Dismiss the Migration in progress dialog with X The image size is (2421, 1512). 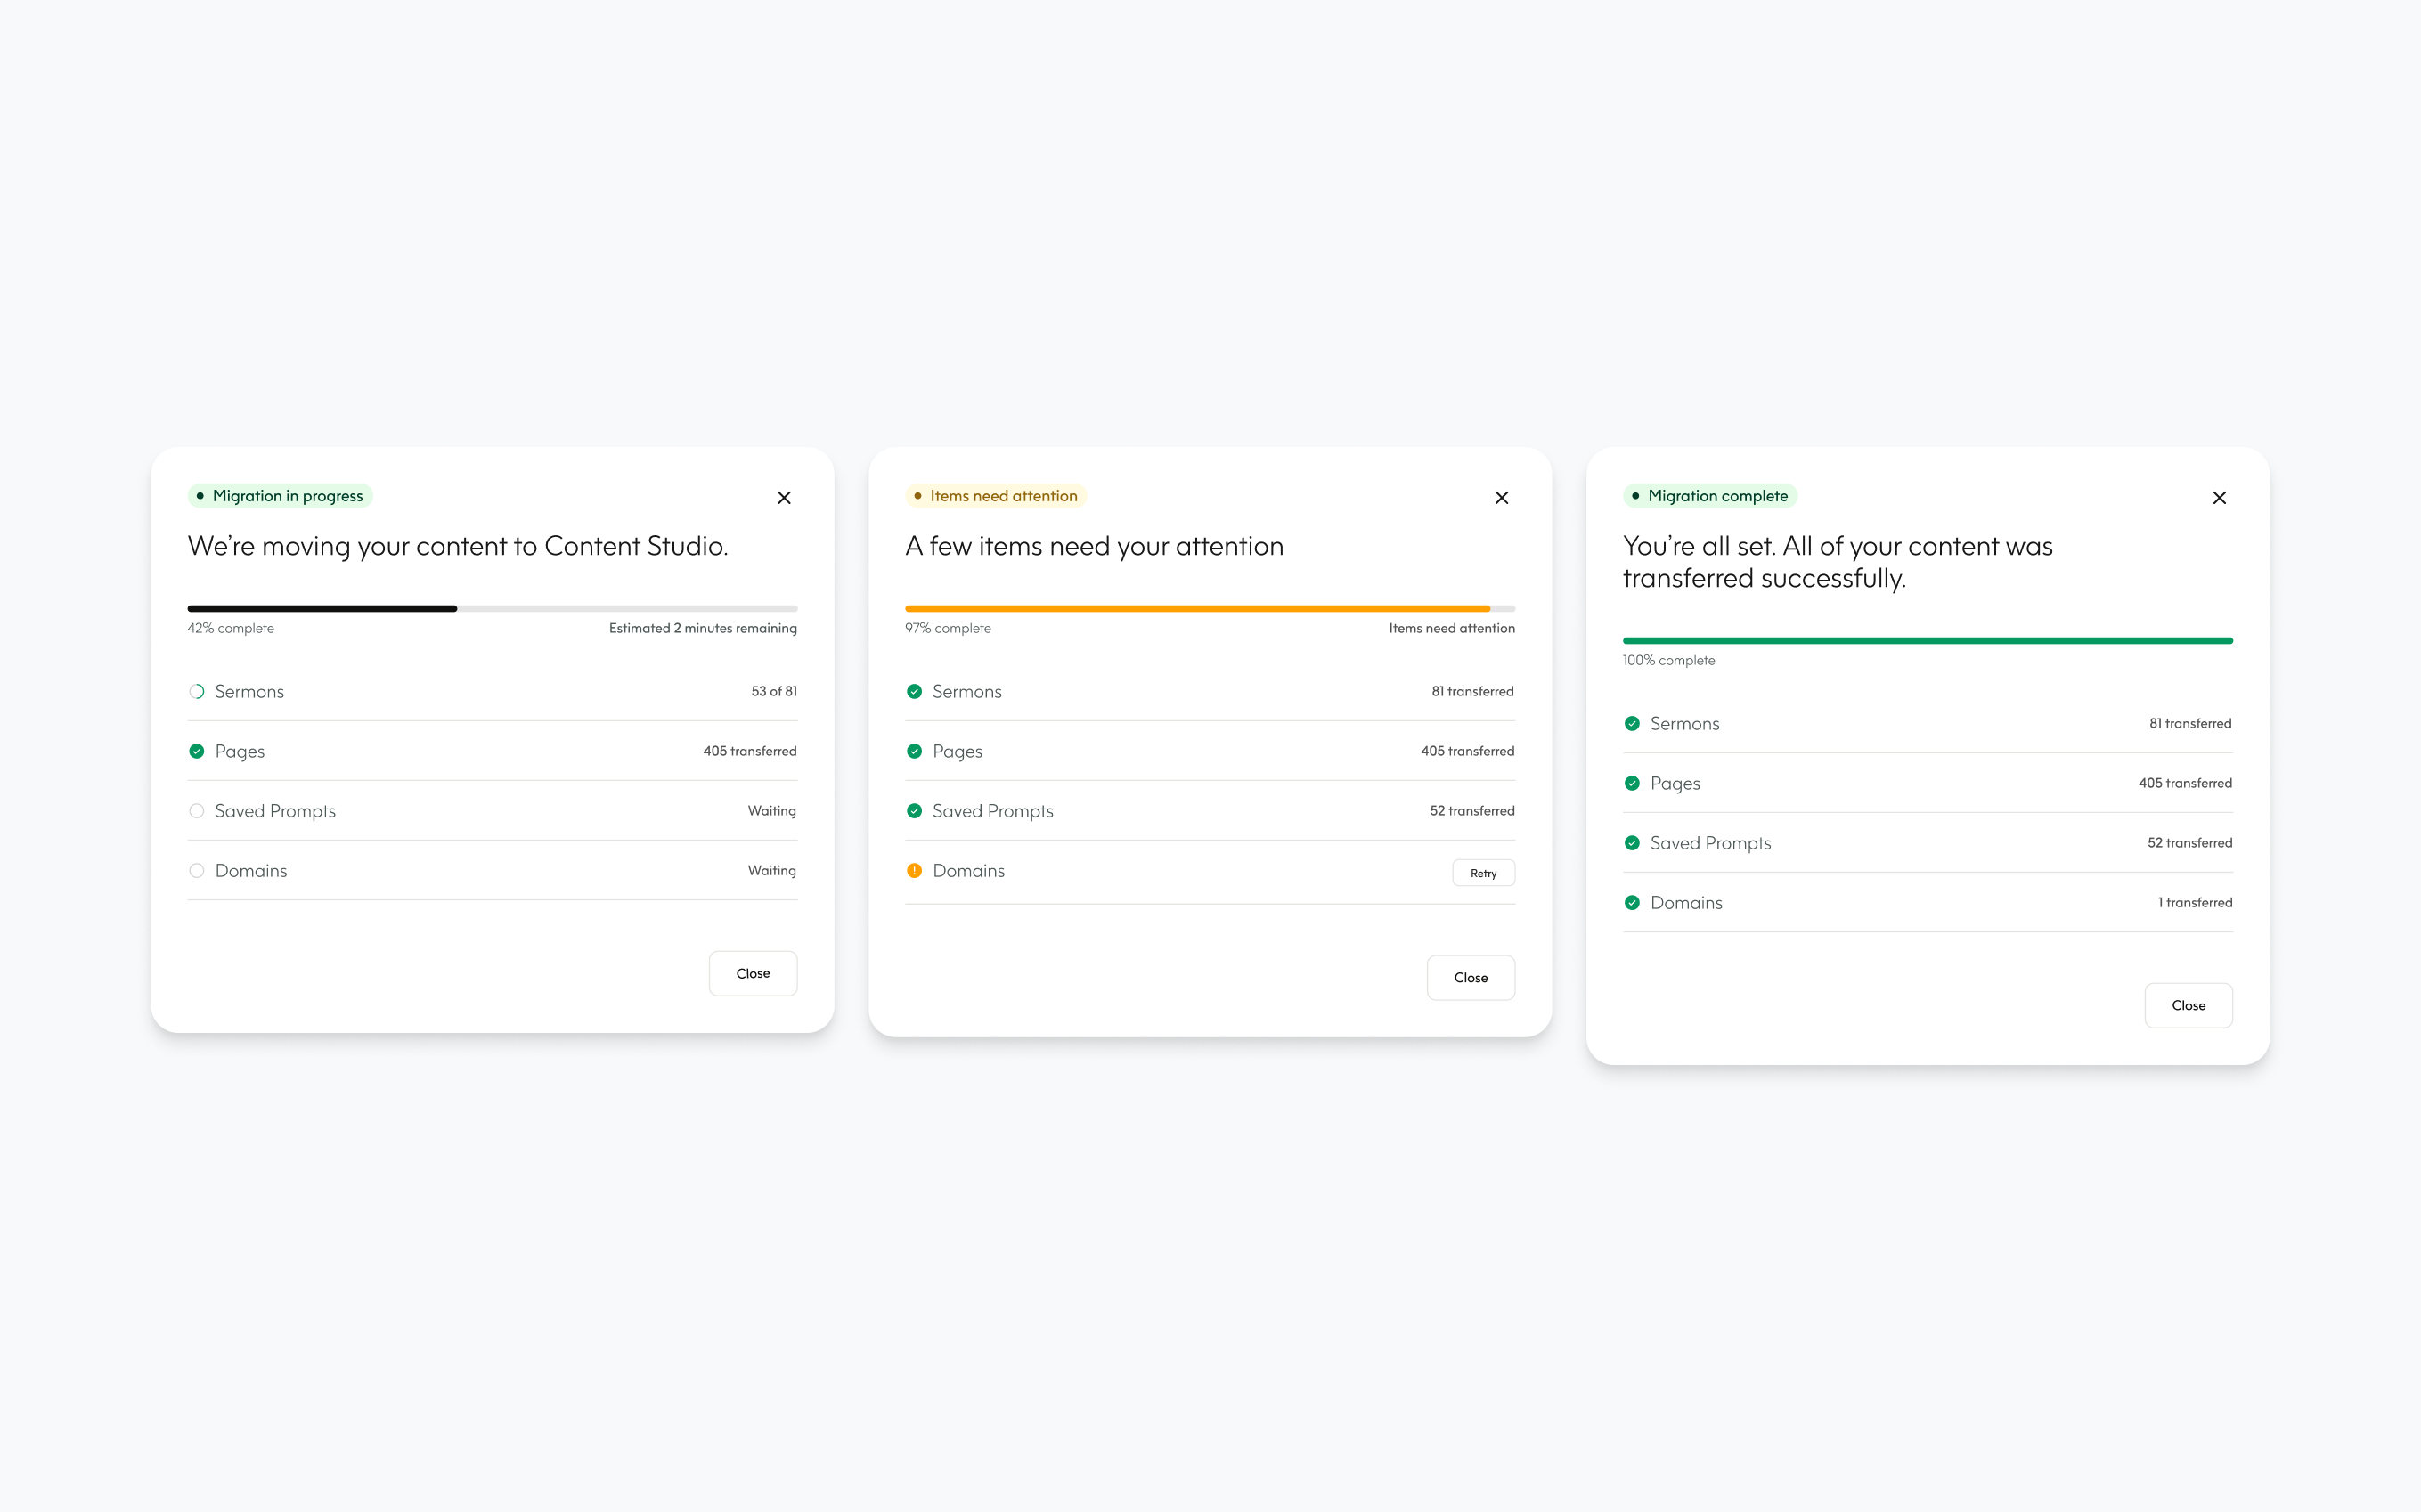(784, 497)
